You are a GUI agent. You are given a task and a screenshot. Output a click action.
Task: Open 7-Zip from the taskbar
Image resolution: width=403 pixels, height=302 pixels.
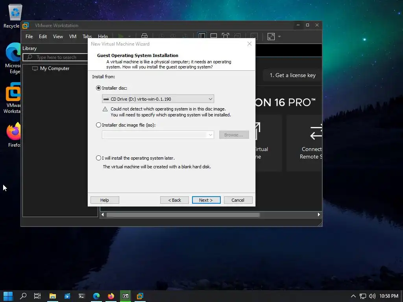(126, 296)
